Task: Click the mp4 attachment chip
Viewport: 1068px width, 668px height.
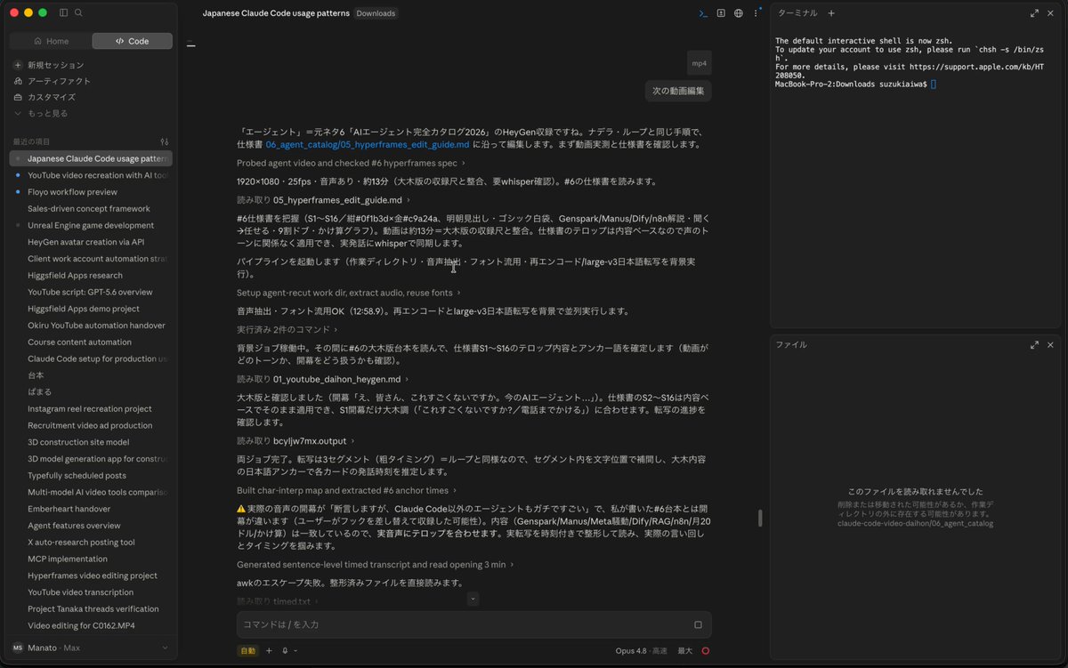Action: click(x=700, y=63)
